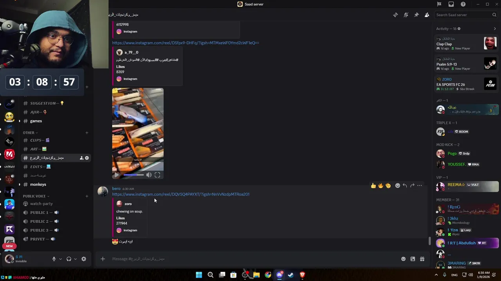Enter fullscreen on the embedded video
The height and width of the screenshot is (281, 501).
(157, 175)
